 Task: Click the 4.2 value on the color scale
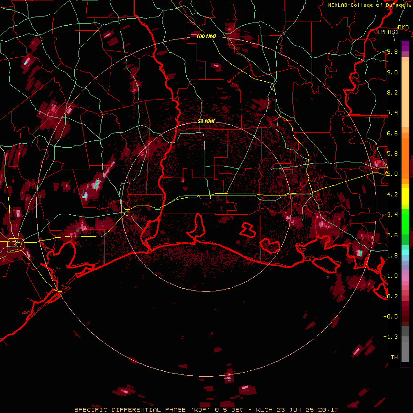pos(392,195)
